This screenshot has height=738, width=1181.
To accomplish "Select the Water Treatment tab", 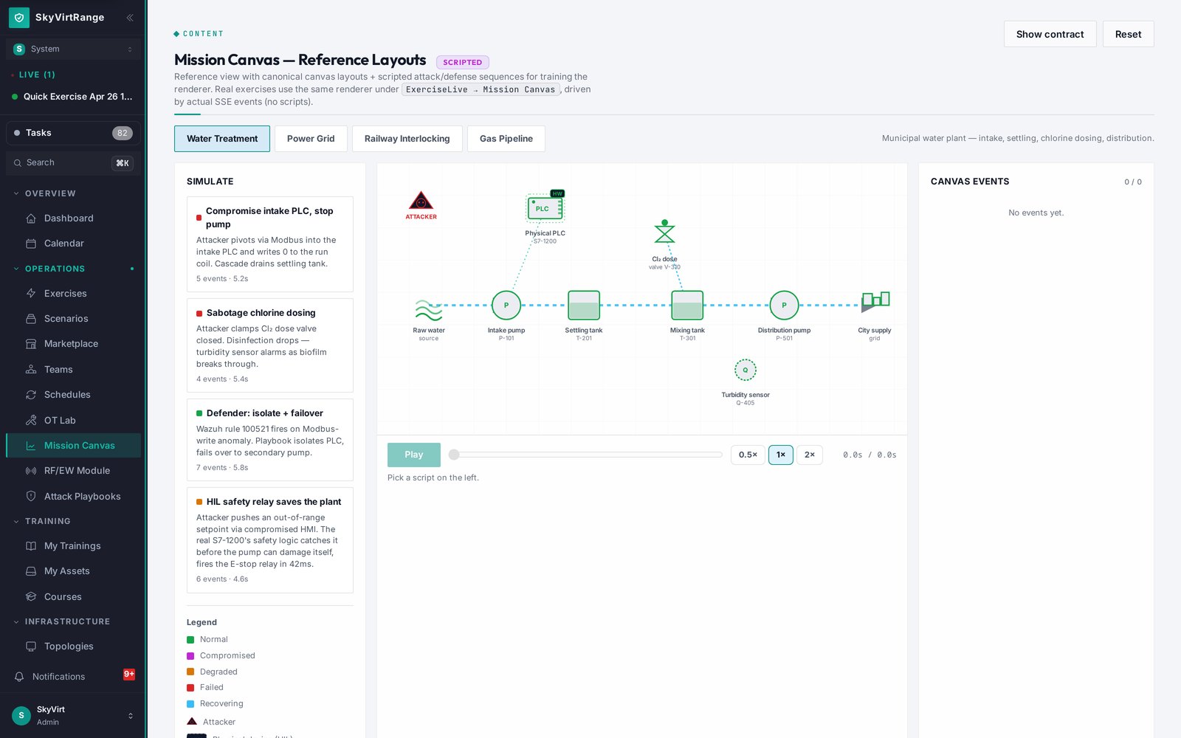I will click(222, 139).
